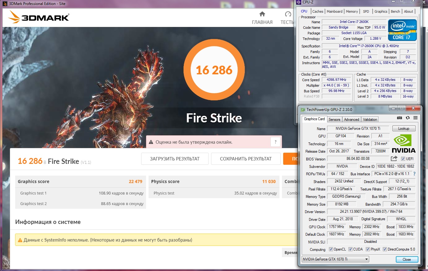
Task: Go to the Bench tab in CPU-Z
Action: pos(395,11)
